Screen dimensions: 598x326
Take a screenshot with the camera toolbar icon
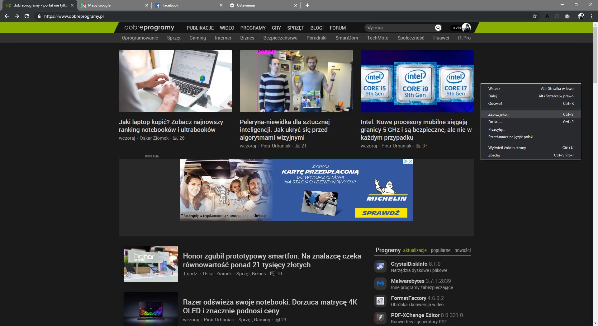pyautogui.click(x=567, y=16)
